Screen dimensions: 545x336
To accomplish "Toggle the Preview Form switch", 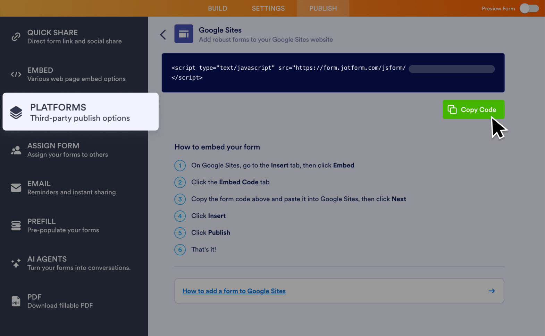I will point(529,8).
